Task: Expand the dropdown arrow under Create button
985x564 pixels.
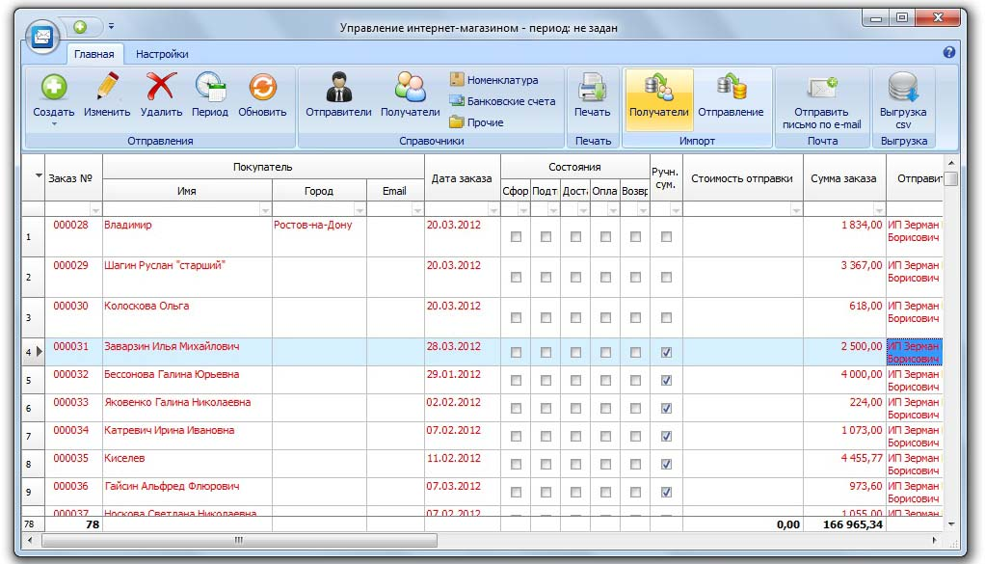Action: tap(54, 124)
